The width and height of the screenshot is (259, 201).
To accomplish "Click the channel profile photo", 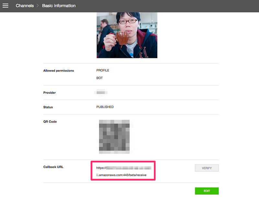I will coord(127,35).
